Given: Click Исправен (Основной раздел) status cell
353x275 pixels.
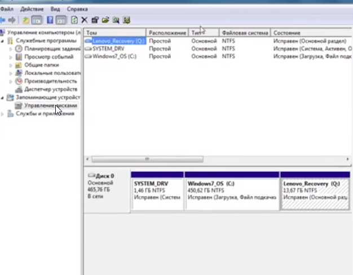Looking at the screenshot, I should click(x=310, y=41).
